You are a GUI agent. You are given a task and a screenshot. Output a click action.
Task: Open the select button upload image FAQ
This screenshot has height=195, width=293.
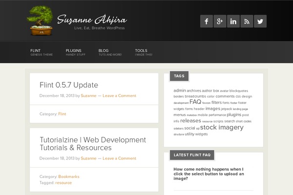(209, 174)
